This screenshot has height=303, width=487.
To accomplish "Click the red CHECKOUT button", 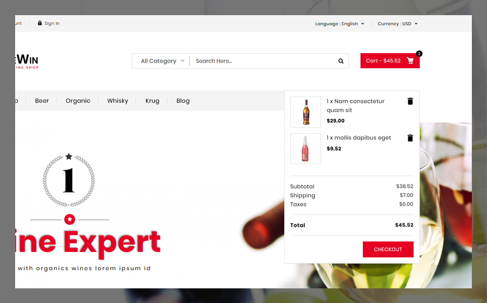I will point(388,249).
